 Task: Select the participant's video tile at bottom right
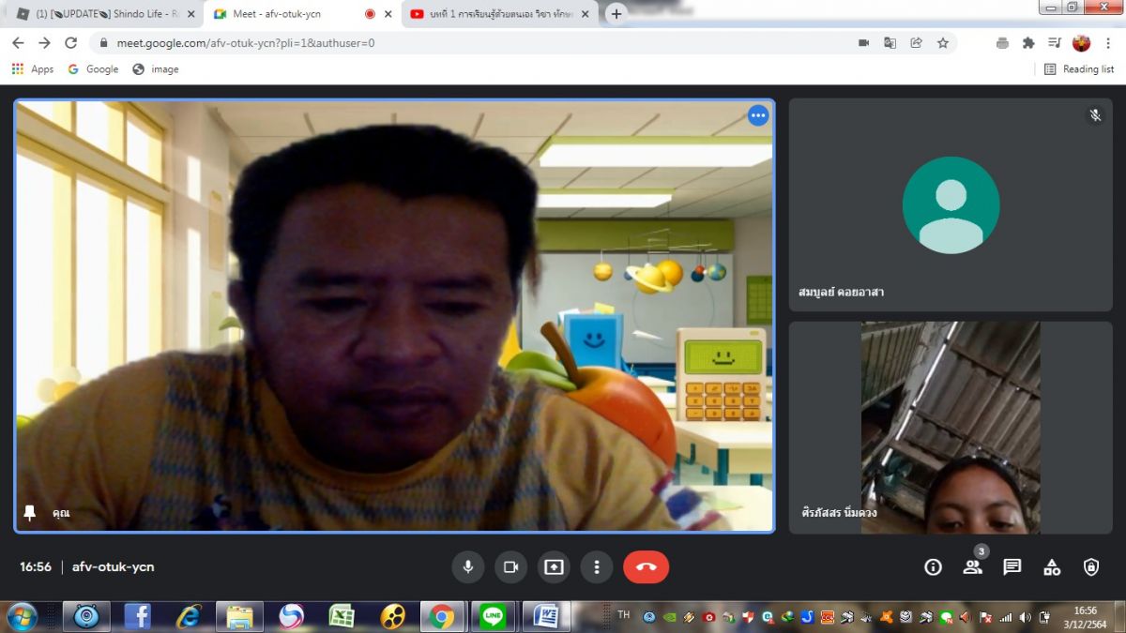(x=950, y=428)
